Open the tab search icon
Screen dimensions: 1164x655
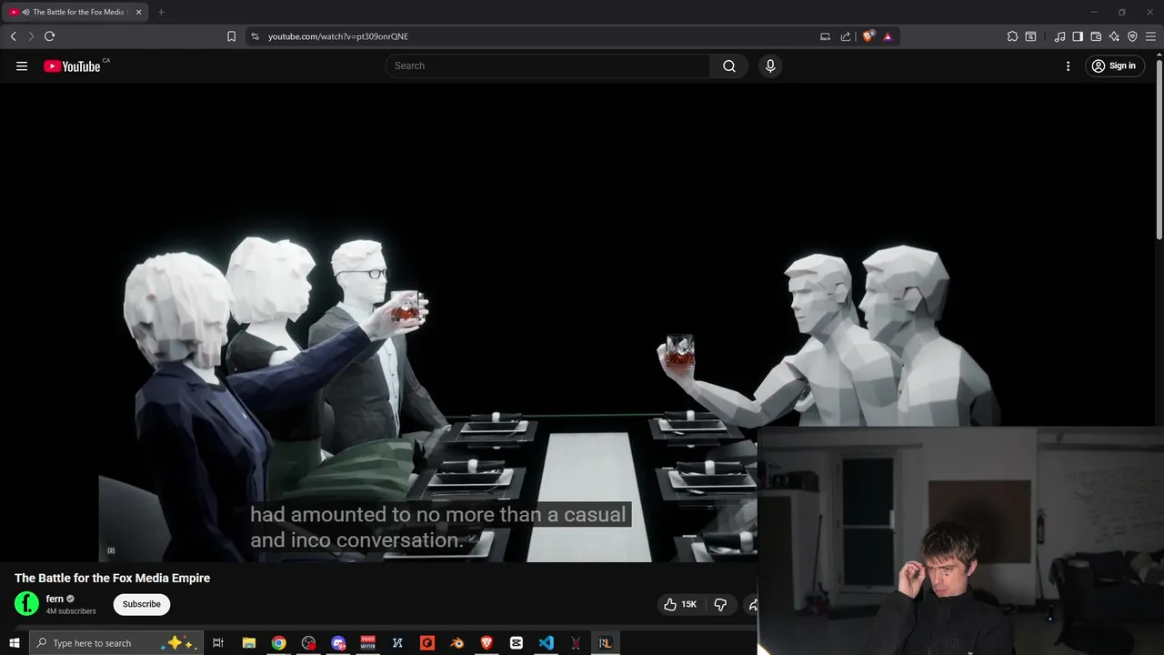pos(1030,36)
